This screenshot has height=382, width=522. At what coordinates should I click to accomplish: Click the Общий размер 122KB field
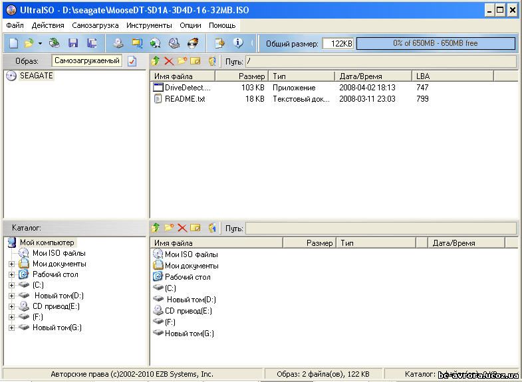pos(338,44)
